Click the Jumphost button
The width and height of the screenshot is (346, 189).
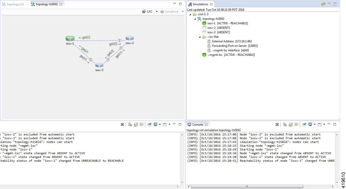point(170,12)
